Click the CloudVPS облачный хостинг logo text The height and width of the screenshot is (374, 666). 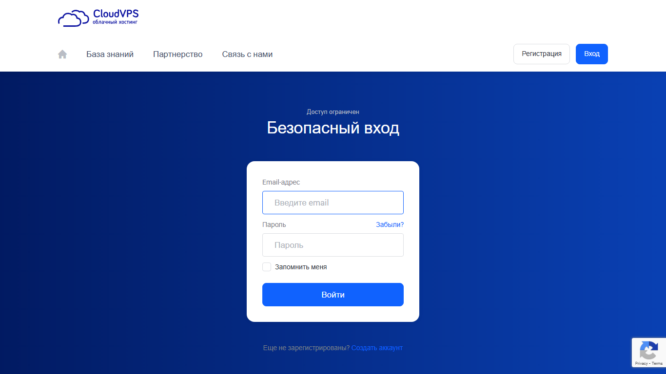point(116,17)
